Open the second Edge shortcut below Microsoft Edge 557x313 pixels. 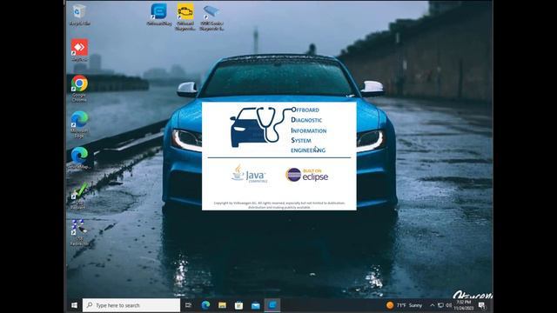coord(79,157)
